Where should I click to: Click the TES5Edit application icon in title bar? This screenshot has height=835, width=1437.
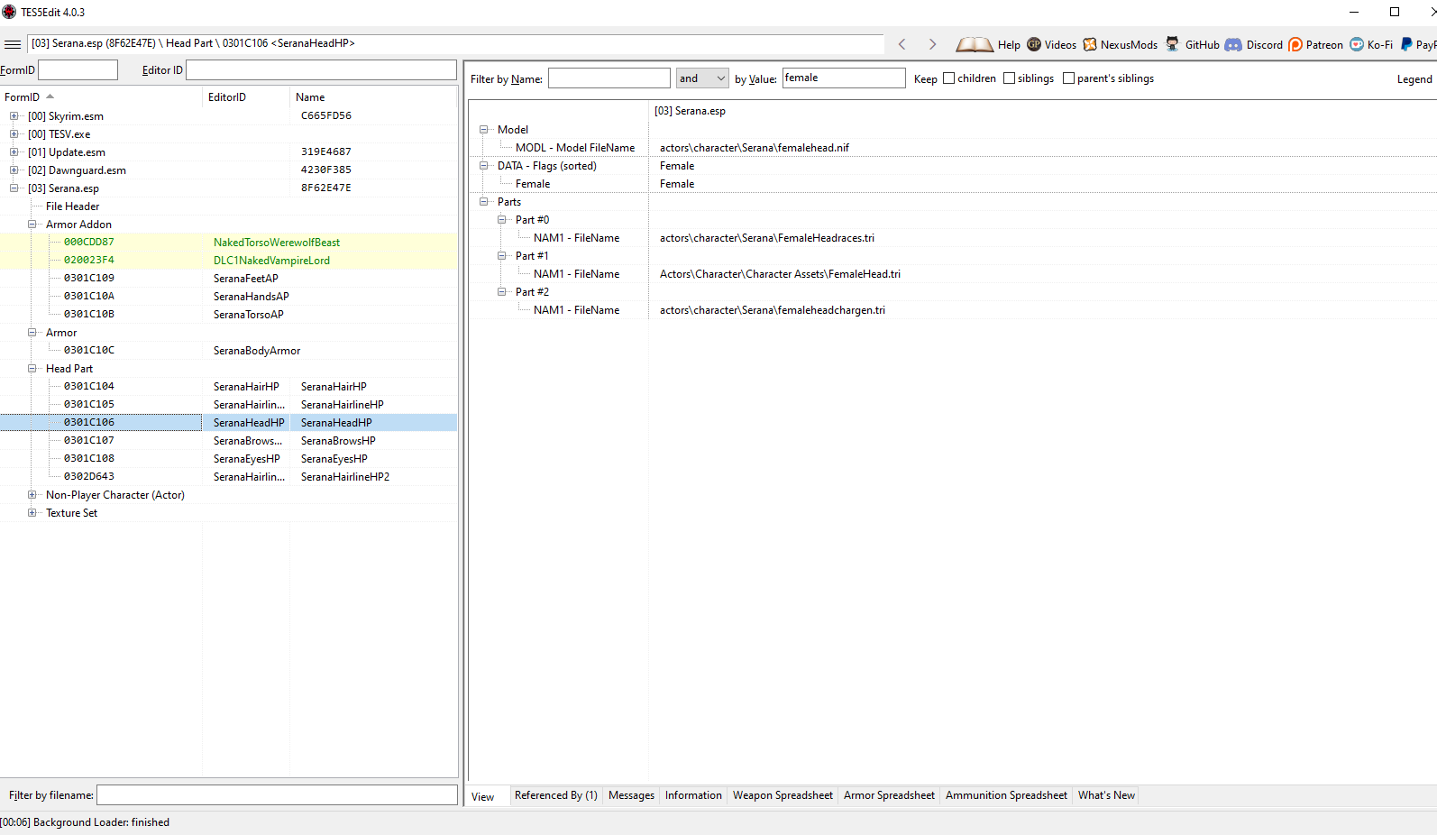point(9,12)
